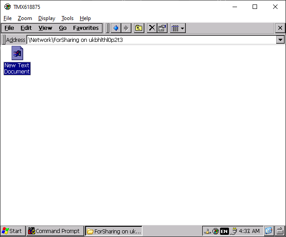Open the outer Zoom menu
Viewport: 286px width, 237px height.
25,18
